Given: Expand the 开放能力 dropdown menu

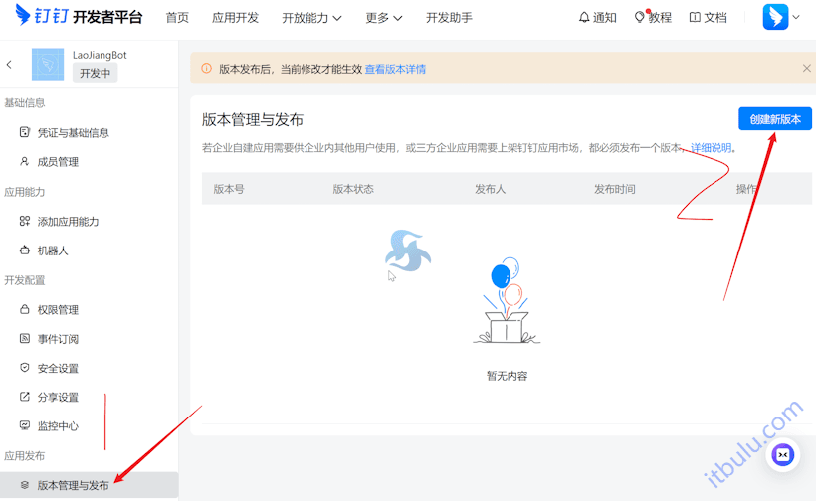Looking at the screenshot, I should pyautogui.click(x=311, y=18).
